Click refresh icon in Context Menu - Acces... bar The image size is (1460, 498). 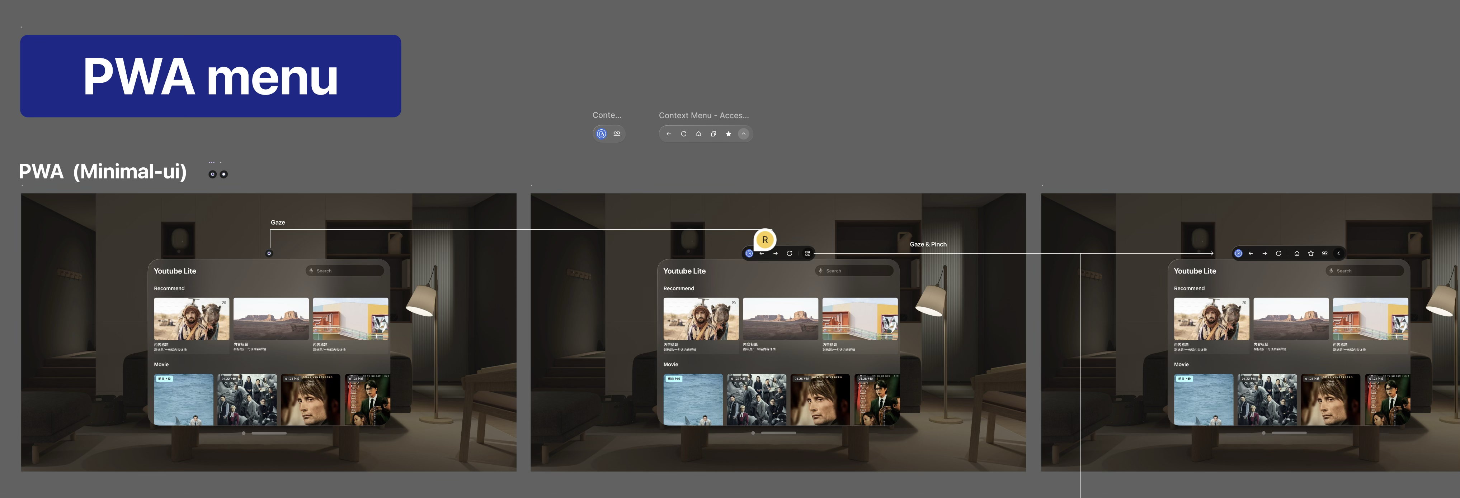[x=683, y=134]
